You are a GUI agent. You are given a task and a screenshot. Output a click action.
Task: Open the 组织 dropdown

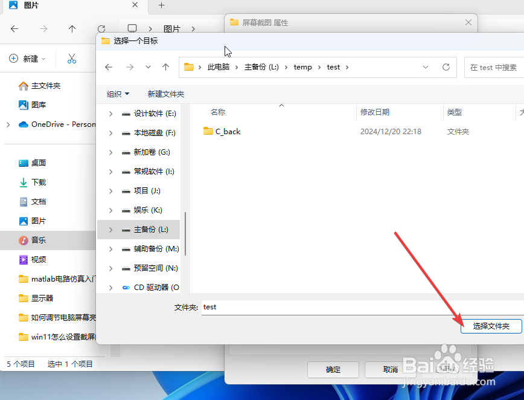tap(118, 94)
